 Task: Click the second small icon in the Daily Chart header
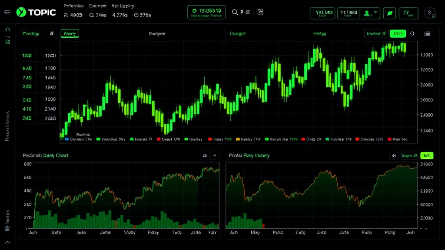(215, 155)
